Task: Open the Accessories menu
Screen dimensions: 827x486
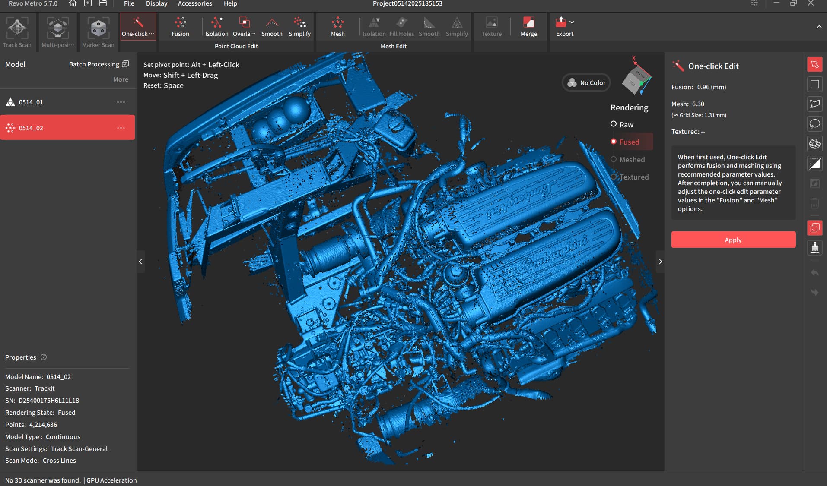Action: (x=195, y=3)
